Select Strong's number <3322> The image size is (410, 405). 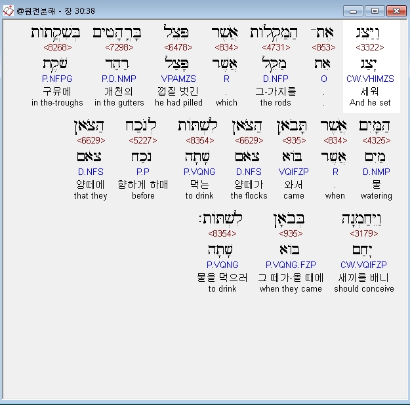coord(370,47)
